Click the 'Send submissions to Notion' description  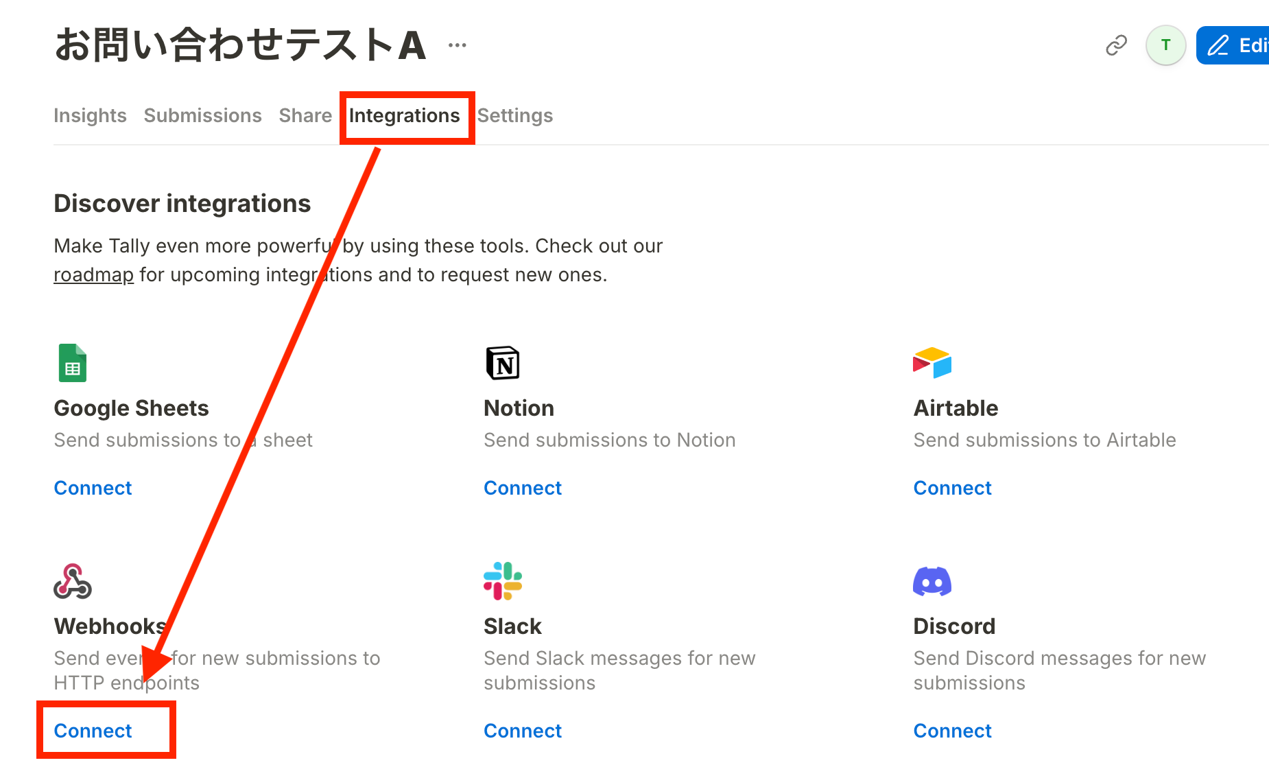click(610, 440)
